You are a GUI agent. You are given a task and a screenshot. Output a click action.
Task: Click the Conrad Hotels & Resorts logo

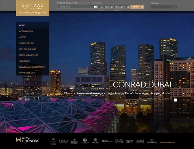point(32,8)
